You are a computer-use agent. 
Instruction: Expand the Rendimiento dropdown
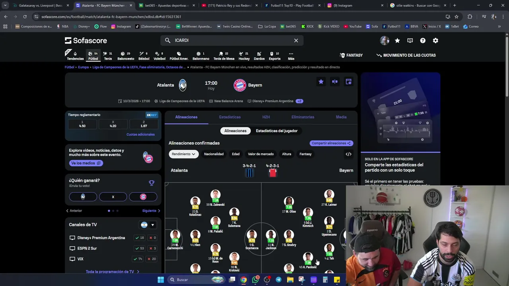pyautogui.click(x=183, y=154)
